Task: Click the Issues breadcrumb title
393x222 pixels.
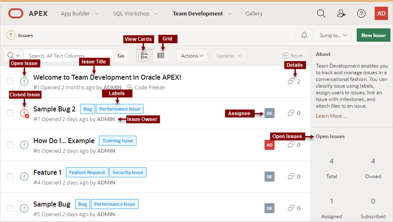Action: tap(25, 35)
